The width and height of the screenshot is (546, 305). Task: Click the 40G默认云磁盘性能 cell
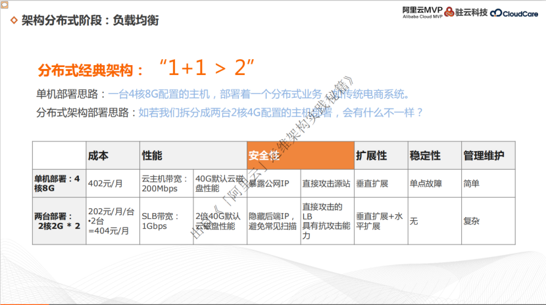pyautogui.click(x=220, y=183)
